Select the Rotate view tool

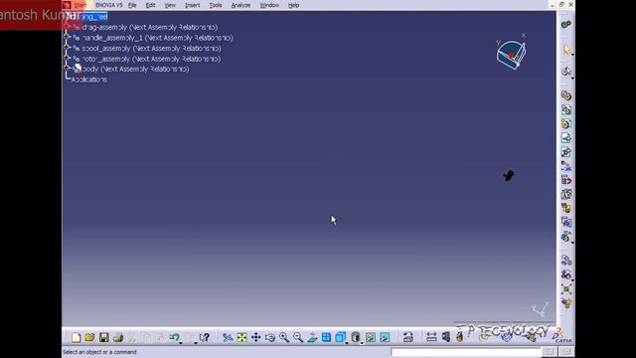point(270,337)
